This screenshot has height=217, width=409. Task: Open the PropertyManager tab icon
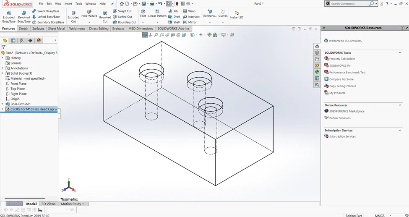coord(13,40)
